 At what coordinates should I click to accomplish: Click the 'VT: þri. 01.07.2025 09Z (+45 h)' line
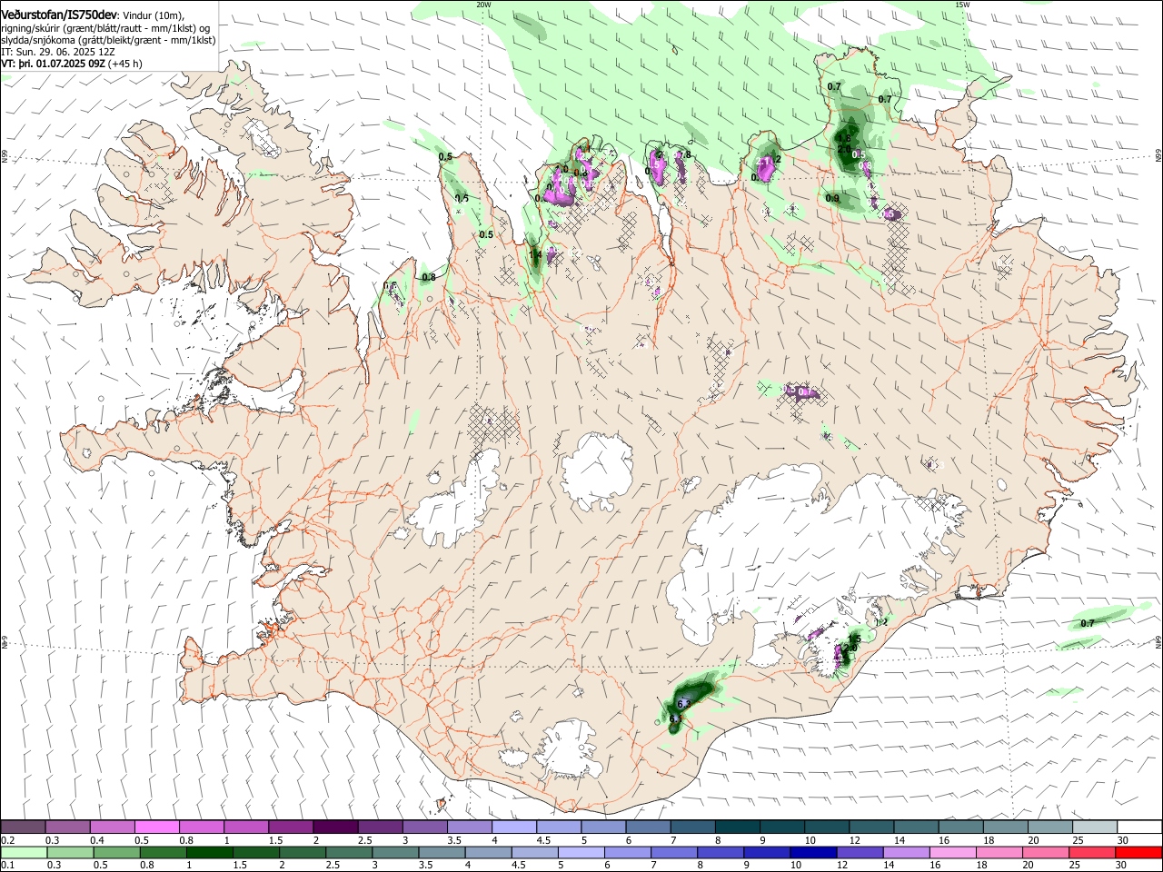[x=72, y=64]
